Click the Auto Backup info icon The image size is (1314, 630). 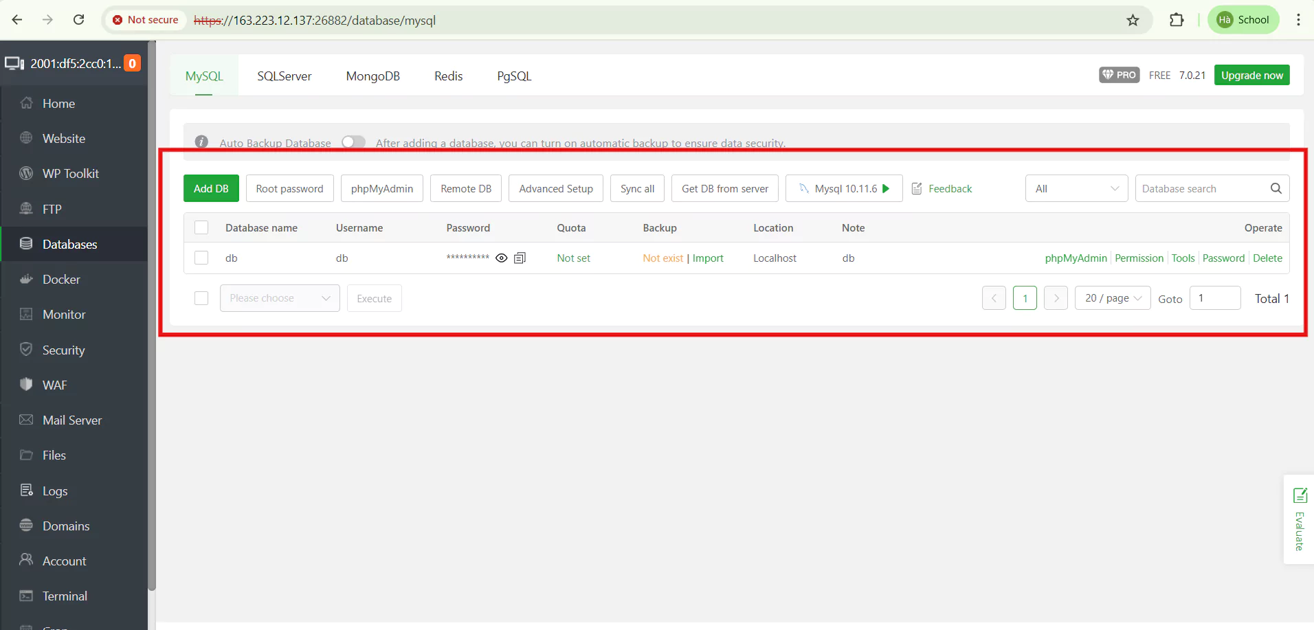[x=201, y=142]
